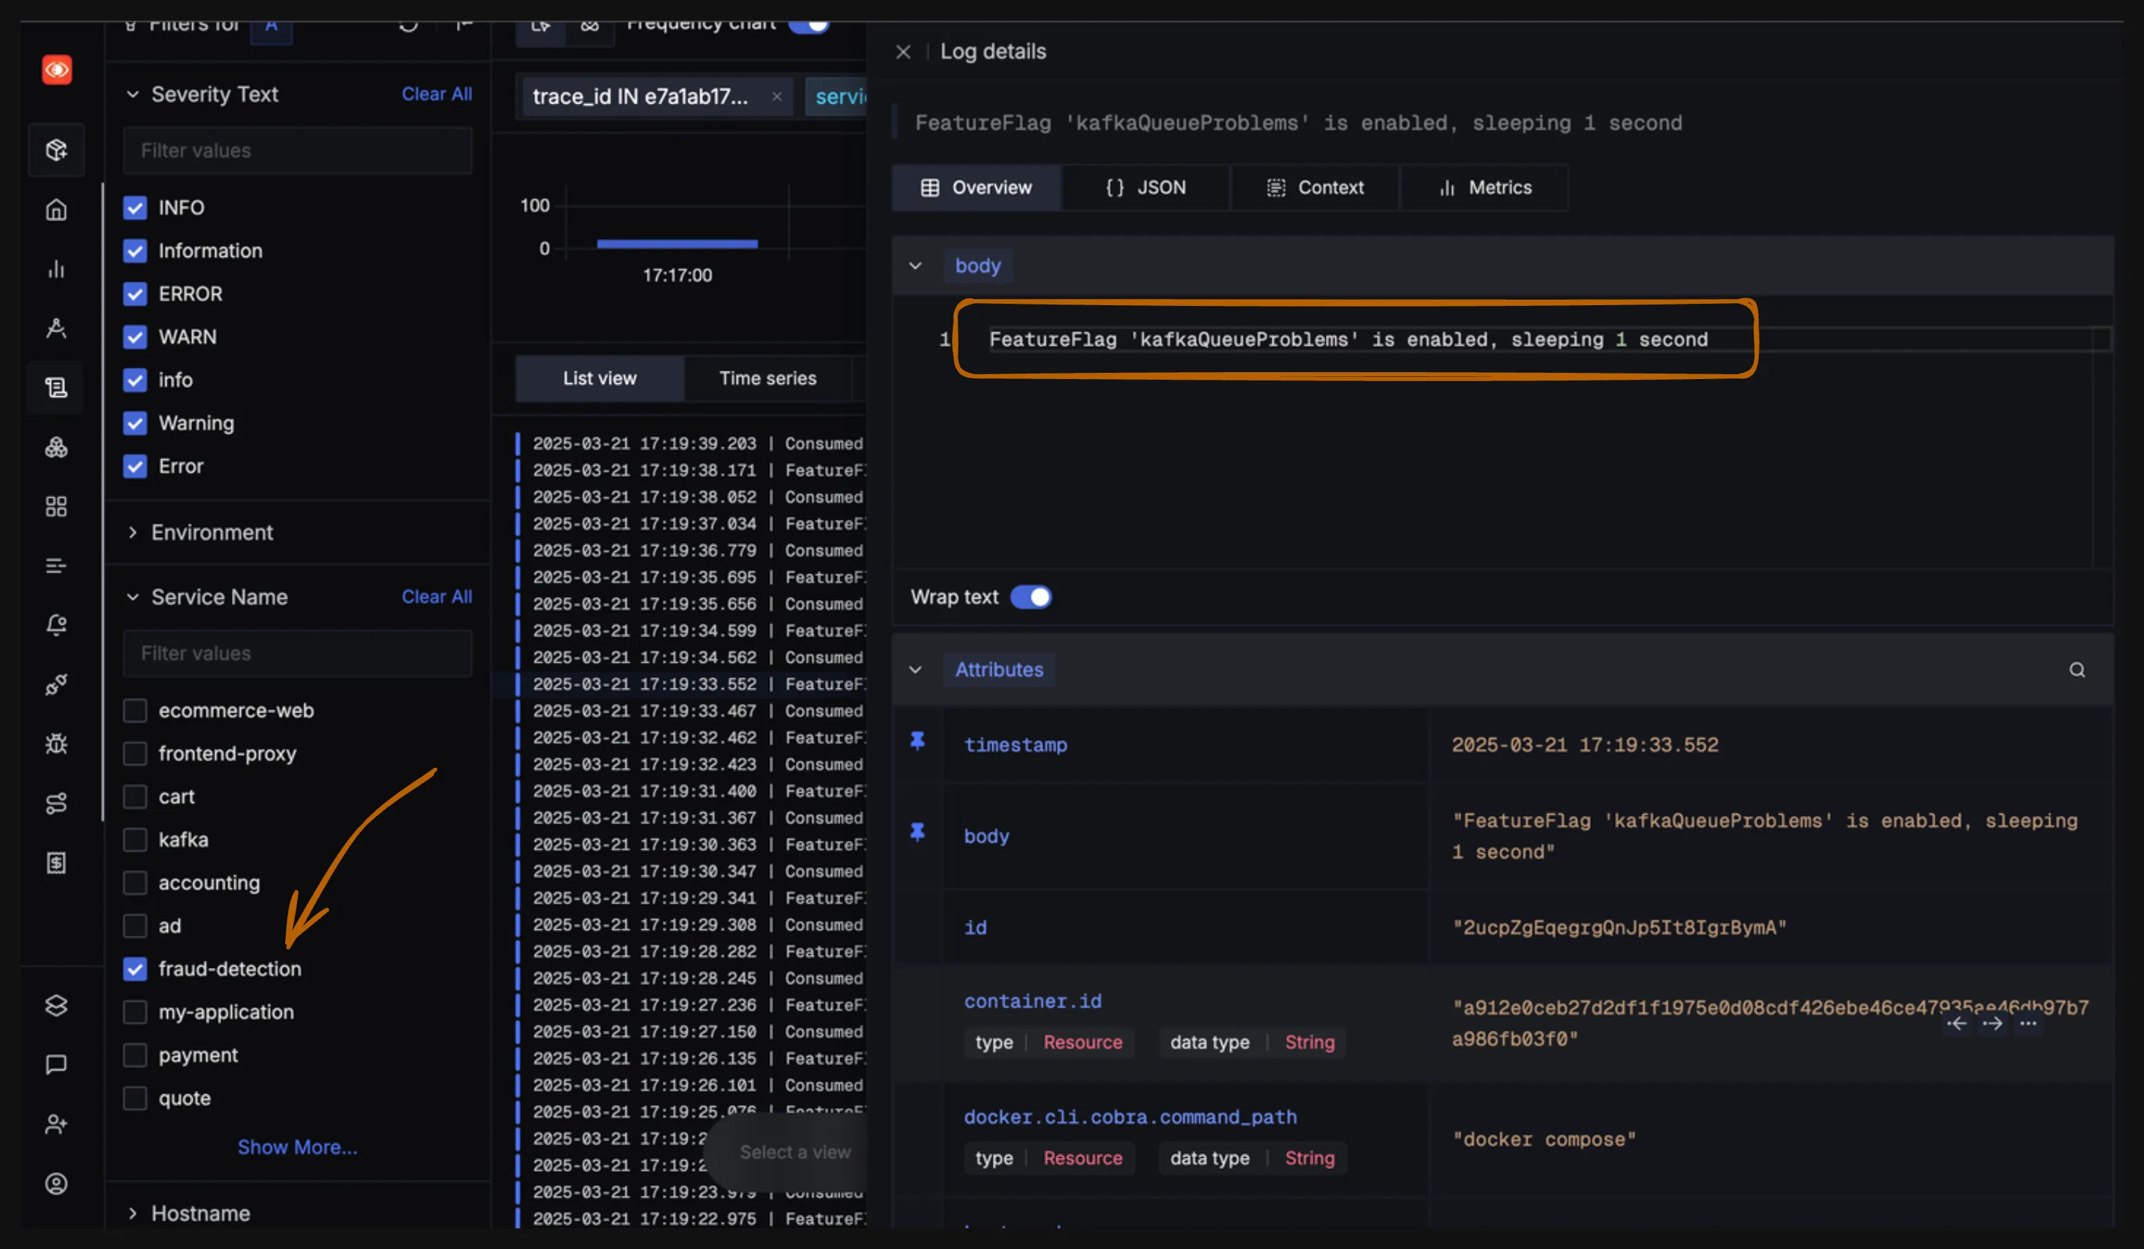This screenshot has width=2144, height=1249.
Task: Check the payment service checkbox
Action: (x=135, y=1055)
